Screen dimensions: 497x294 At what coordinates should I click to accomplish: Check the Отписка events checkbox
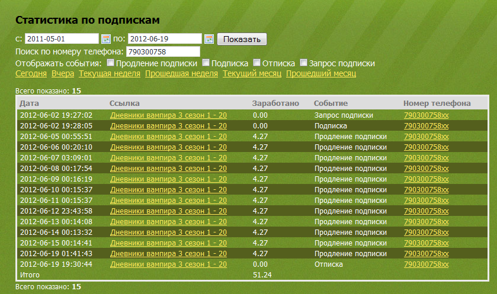click(x=256, y=63)
